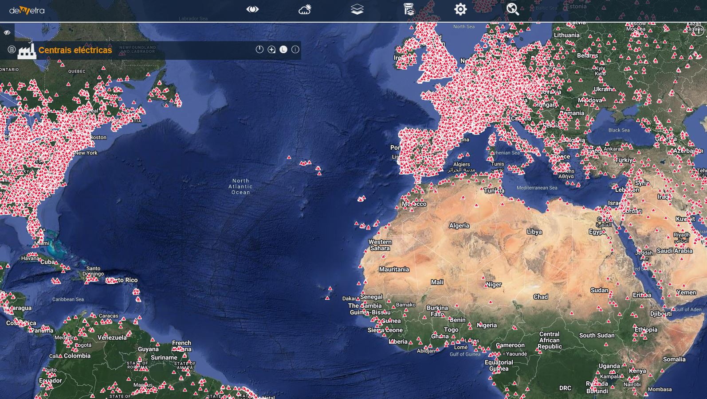Click the Dewetra logo
Image resolution: width=707 pixels, height=399 pixels.
point(27,10)
